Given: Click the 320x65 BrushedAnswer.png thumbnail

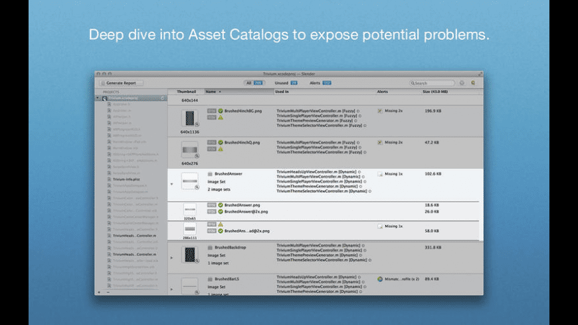Looking at the screenshot, I should pyautogui.click(x=190, y=210).
